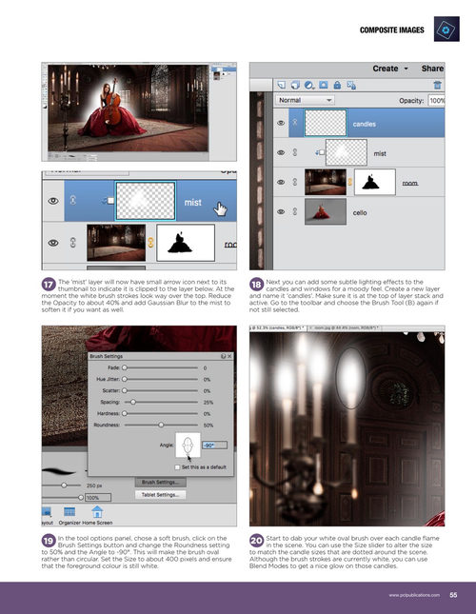This screenshot has width=476, height=614.
Task: Adjust the Hardness slider
Action: pos(125,413)
